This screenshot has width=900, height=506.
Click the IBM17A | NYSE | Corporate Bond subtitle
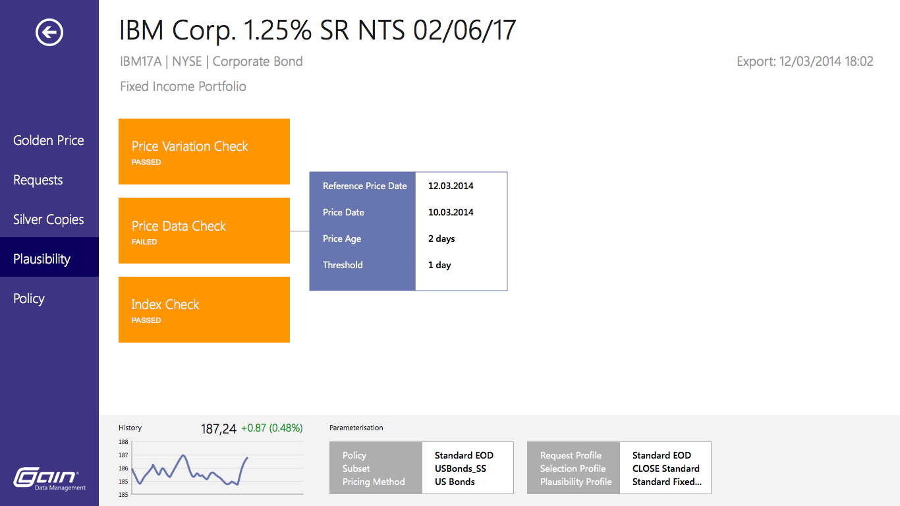pos(211,61)
